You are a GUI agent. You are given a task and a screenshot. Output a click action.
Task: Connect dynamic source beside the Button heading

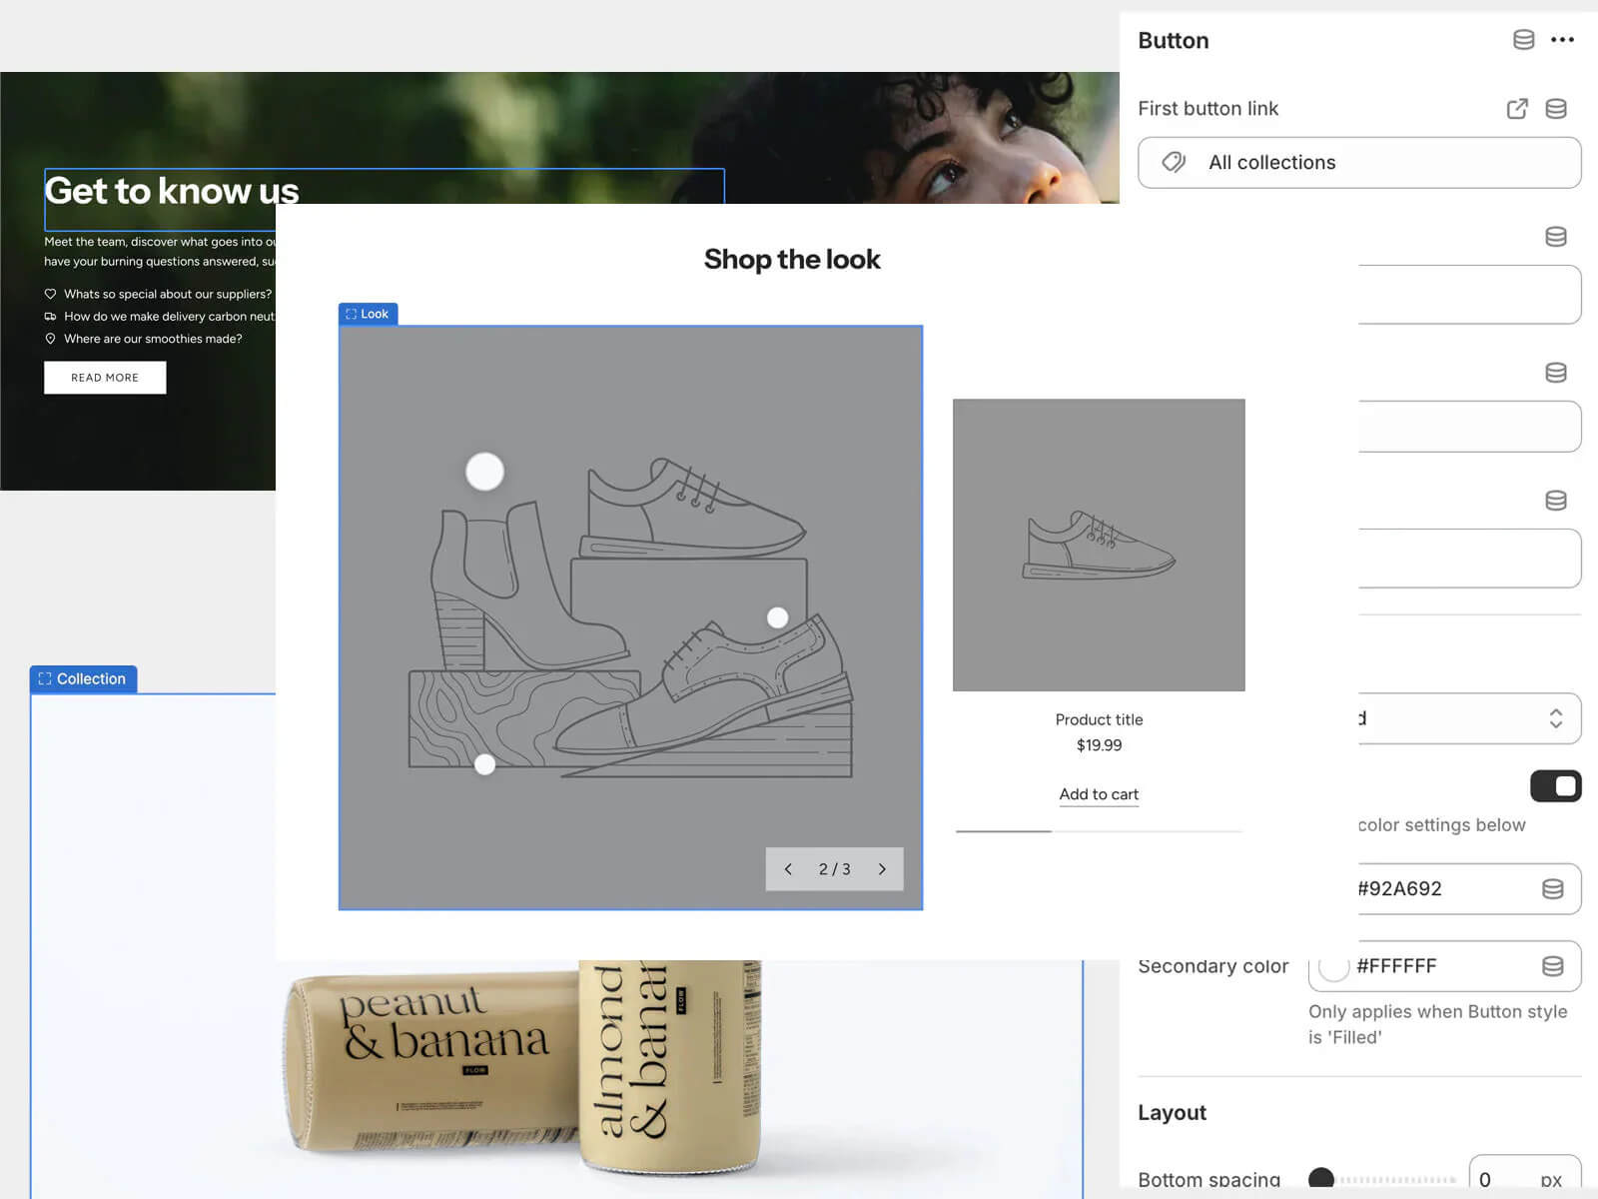pos(1523,40)
